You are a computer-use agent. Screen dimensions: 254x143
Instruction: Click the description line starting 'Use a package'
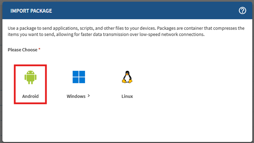click(x=126, y=28)
